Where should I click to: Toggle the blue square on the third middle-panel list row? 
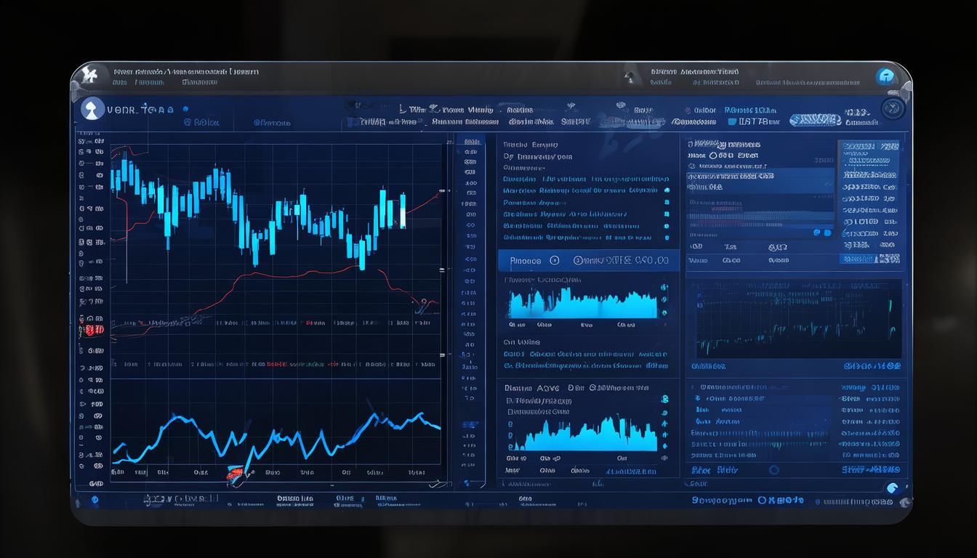pyautogui.click(x=666, y=203)
